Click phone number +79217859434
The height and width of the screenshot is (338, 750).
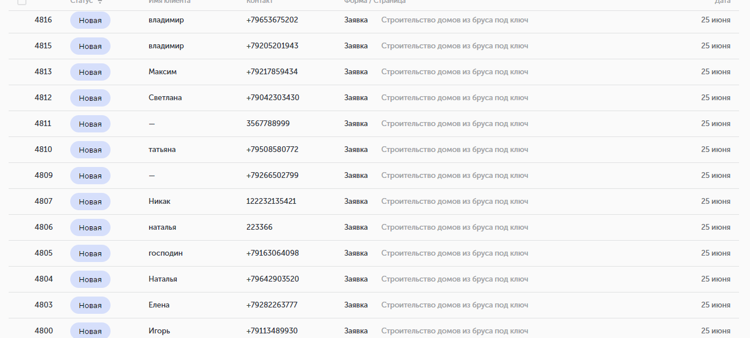coord(272,72)
